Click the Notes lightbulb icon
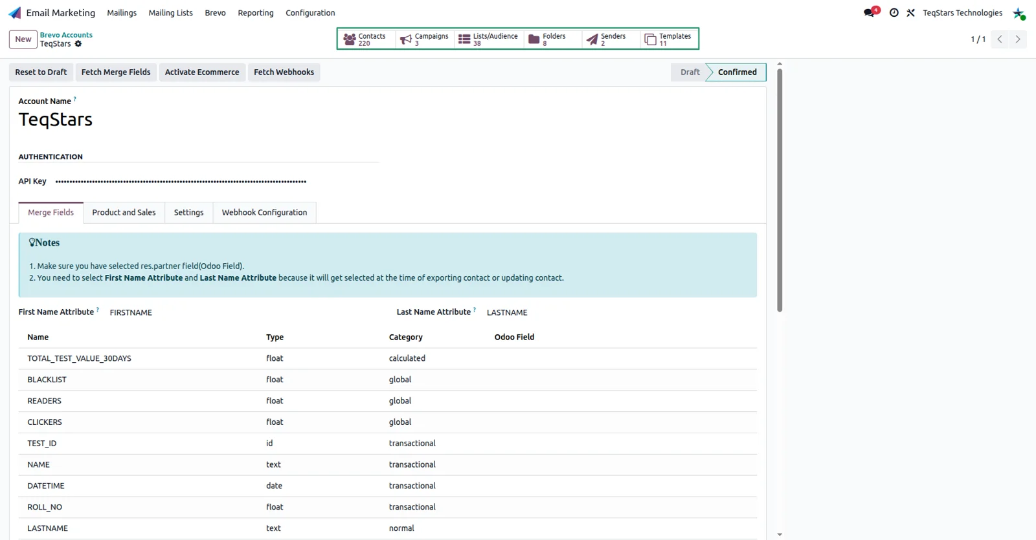Viewport: 1036px width, 540px height. point(32,243)
